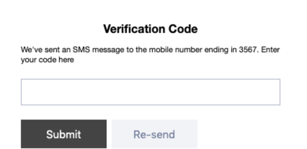Place cursor in the empty code box
Viewport: 307px width, 149px height.
click(150, 92)
